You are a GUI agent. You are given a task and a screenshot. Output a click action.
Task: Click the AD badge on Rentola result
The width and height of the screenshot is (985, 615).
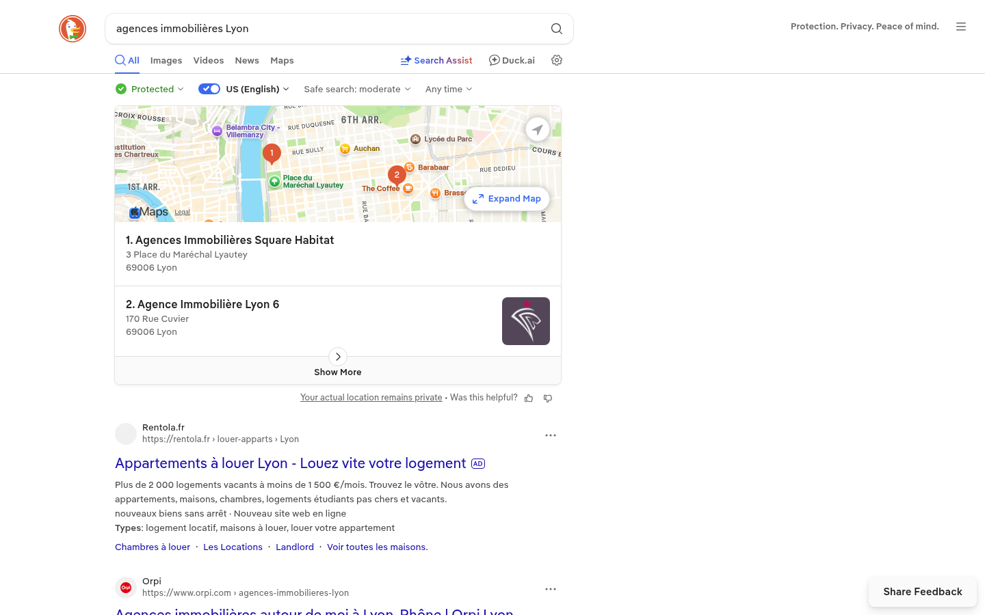point(478,464)
